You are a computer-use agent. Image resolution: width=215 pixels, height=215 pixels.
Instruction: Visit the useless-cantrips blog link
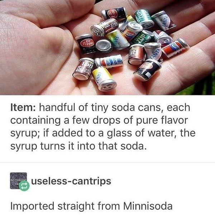(x=71, y=181)
